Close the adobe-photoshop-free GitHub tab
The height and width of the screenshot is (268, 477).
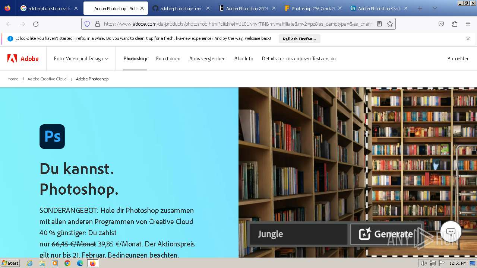tap(208, 8)
